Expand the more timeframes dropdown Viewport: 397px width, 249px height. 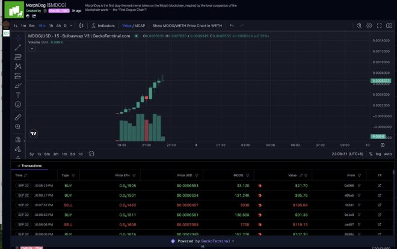[x=71, y=25]
